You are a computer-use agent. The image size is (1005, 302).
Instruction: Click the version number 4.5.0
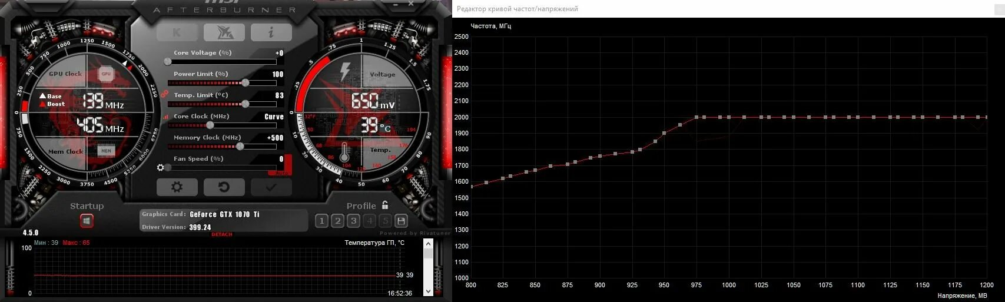[31, 233]
